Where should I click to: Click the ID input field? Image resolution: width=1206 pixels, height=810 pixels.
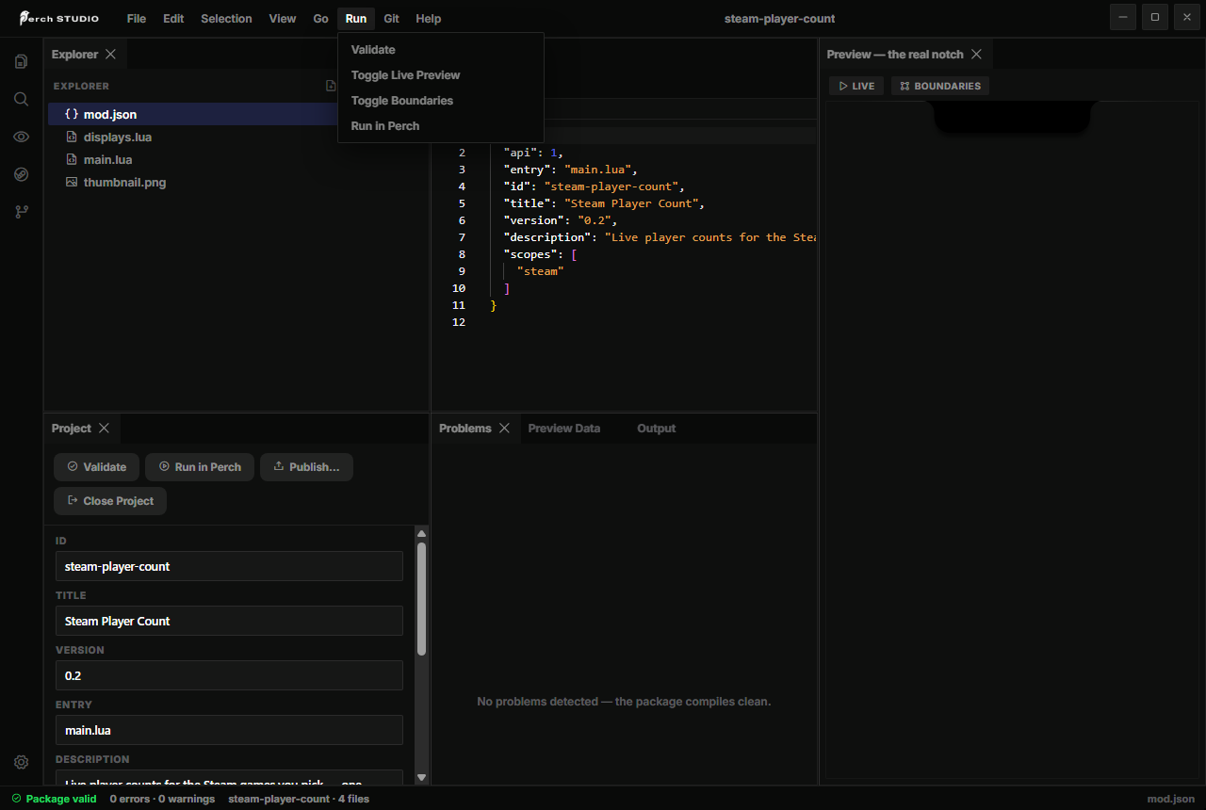click(229, 566)
